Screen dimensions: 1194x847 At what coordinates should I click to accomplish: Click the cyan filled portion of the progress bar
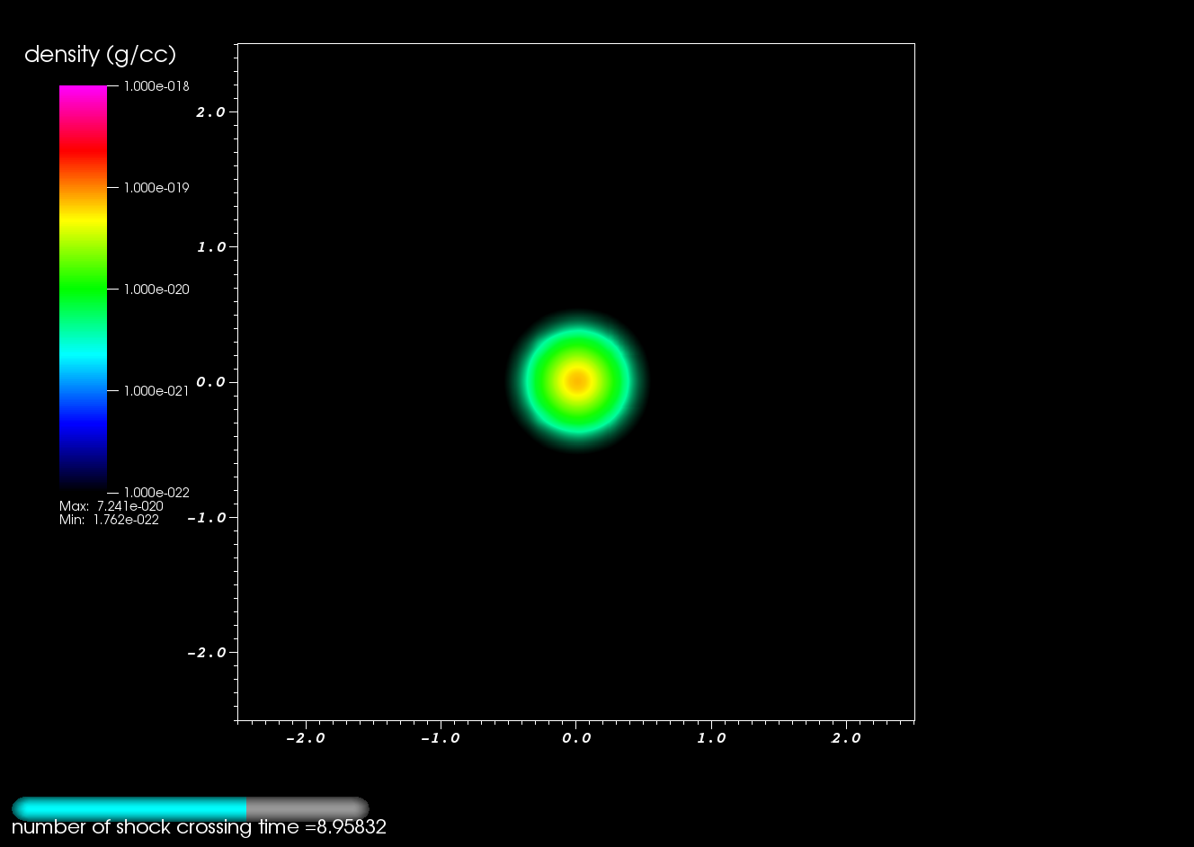point(130,807)
